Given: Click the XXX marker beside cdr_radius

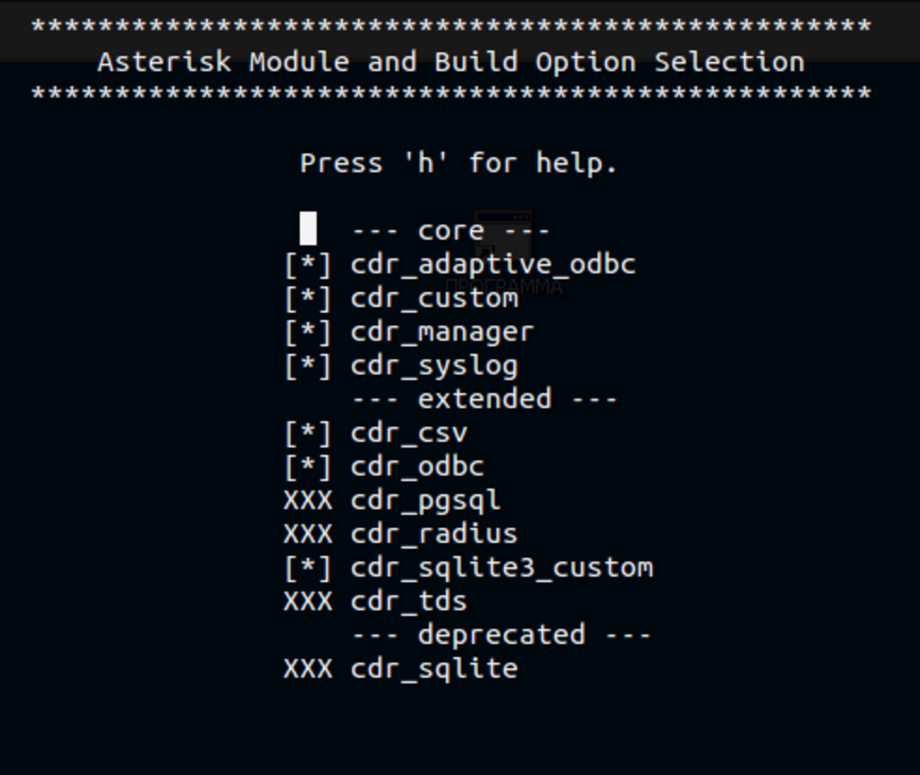Looking at the screenshot, I should click(308, 534).
